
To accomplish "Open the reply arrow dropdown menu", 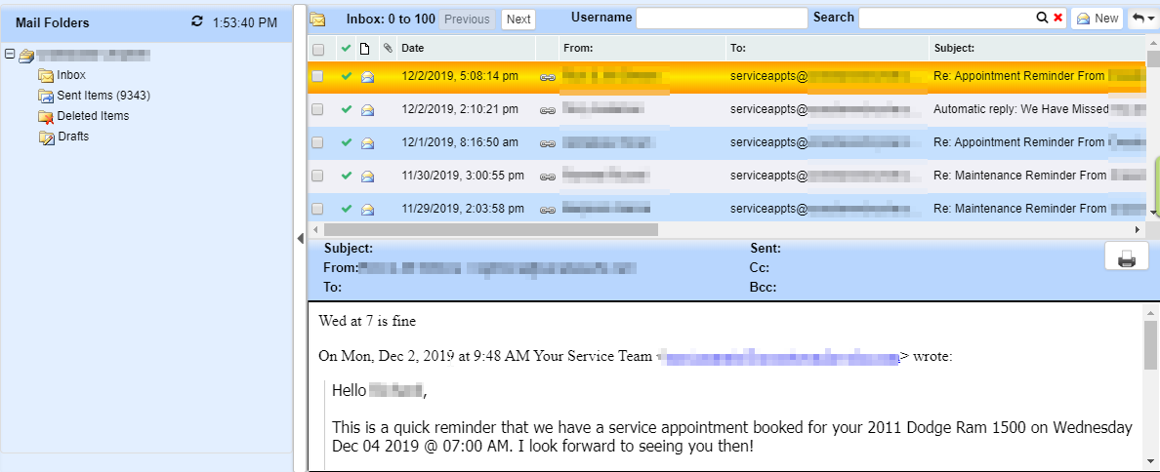I will (x=1141, y=19).
